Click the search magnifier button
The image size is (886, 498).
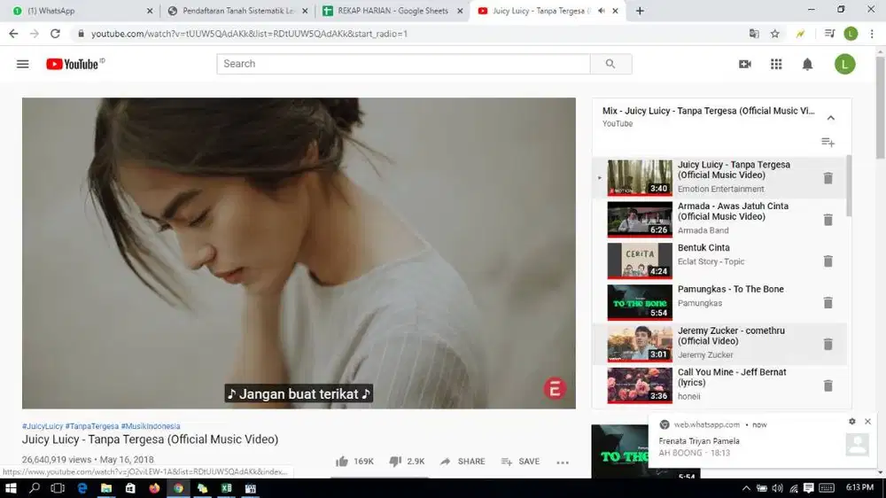pyautogui.click(x=610, y=64)
